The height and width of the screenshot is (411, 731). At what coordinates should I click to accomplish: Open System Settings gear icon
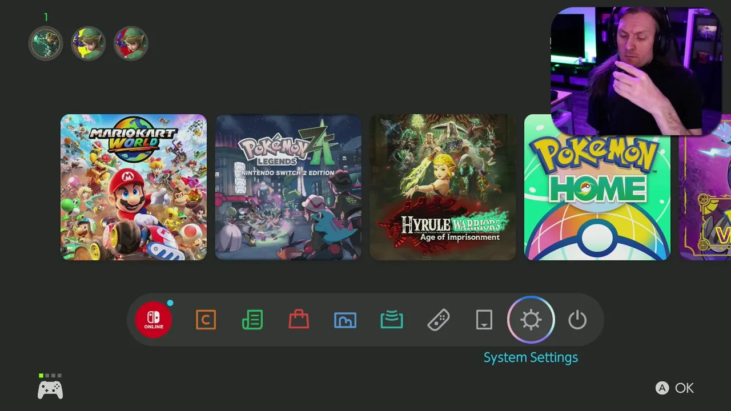[531, 320]
